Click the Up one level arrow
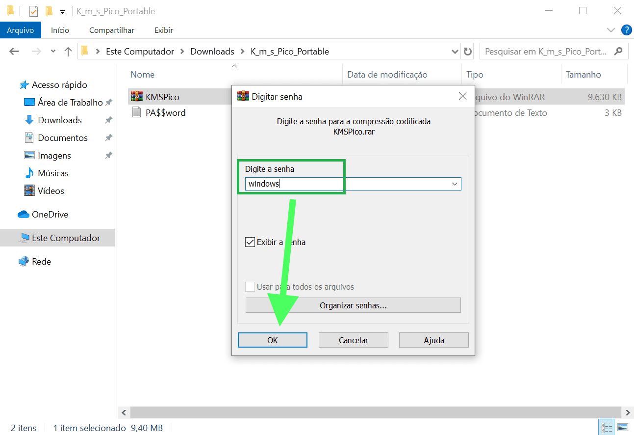634x435 pixels. click(x=68, y=52)
